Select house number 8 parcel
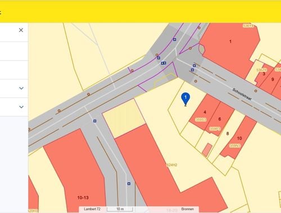The width and height of the screenshot is (281, 213). point(228,133)
